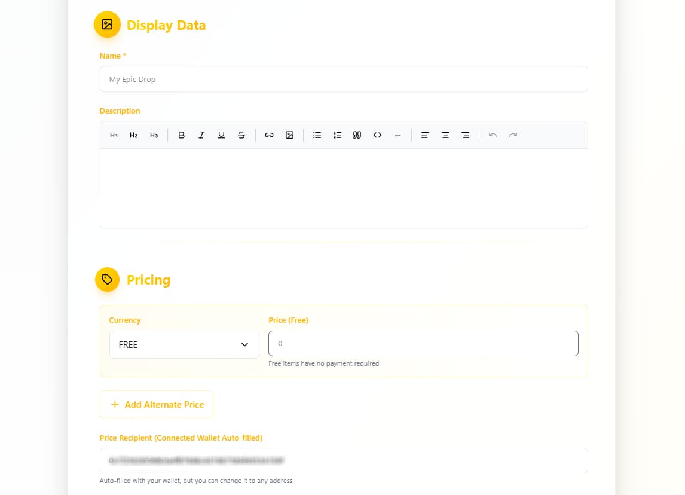Toggle italic text formatting

pos(201,135)
